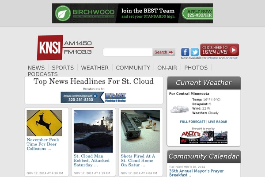265x177 pixels.
Task: Open the KNSI Facebook page icon
Action: 185,52
